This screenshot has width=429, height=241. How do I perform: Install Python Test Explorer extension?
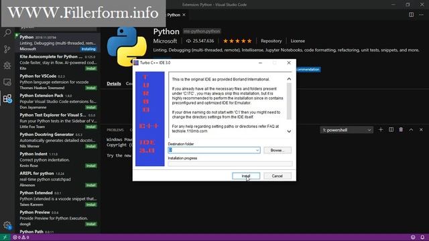[91, 127]
